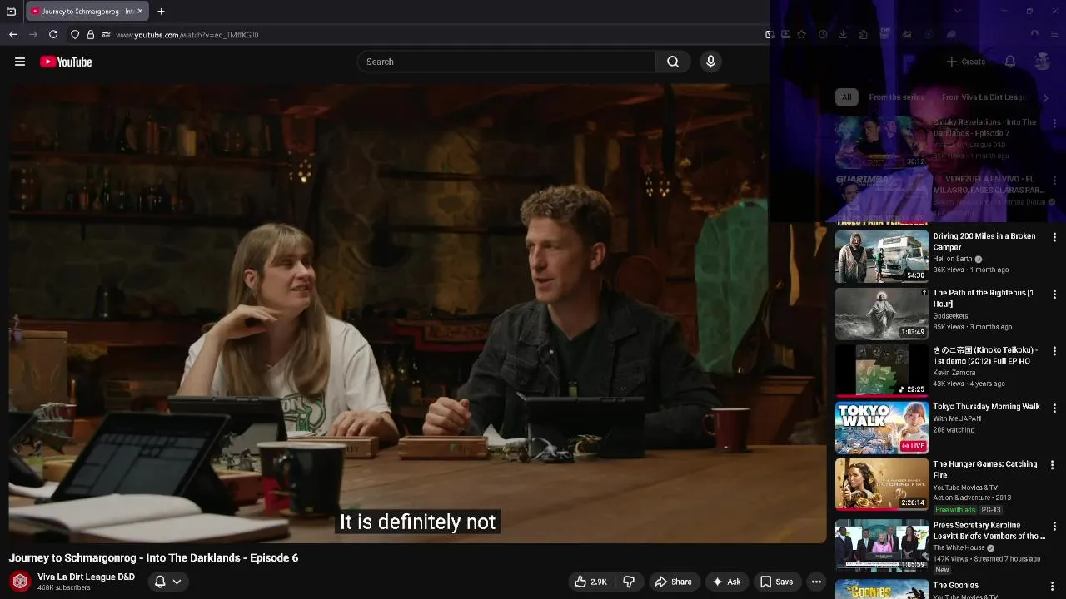Reload the page

[53, 34]
